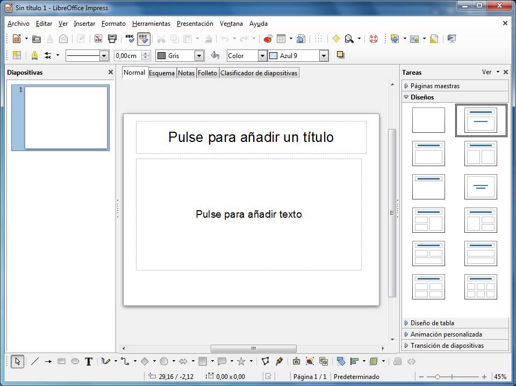This screenshot has height=386, width=516.
Task: Switch to the Esquema tab
Action: (x=161, y=73)
